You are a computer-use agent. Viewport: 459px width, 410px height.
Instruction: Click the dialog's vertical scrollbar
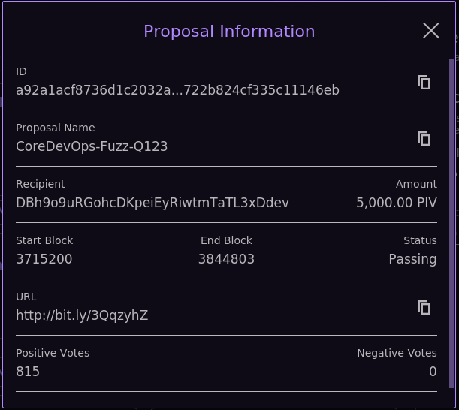click(451, 225)
